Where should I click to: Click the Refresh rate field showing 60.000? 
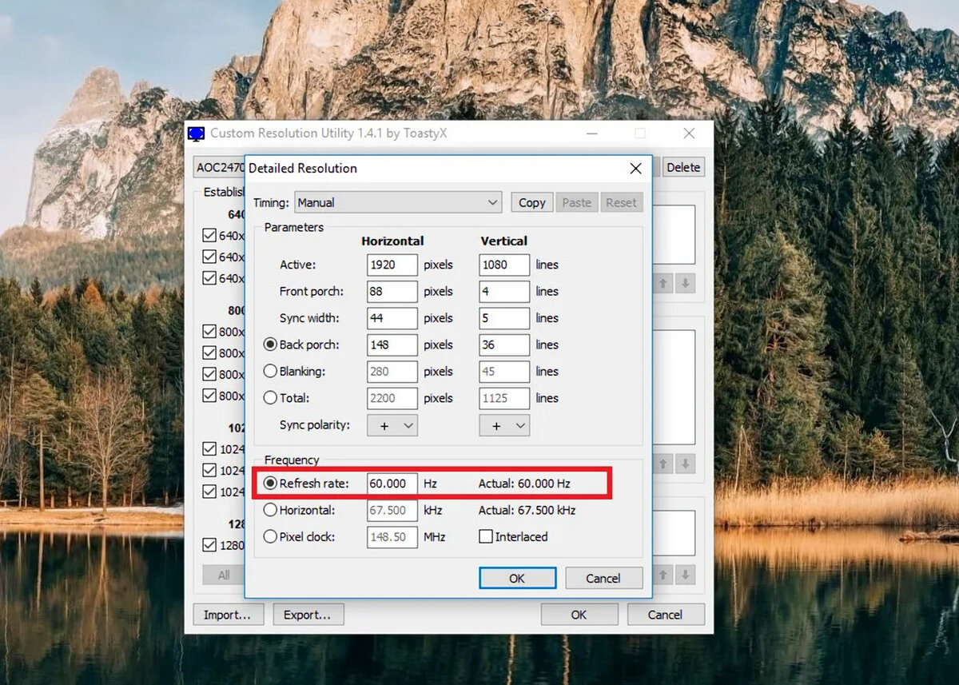pyautogui.click(x=392, y=484)
